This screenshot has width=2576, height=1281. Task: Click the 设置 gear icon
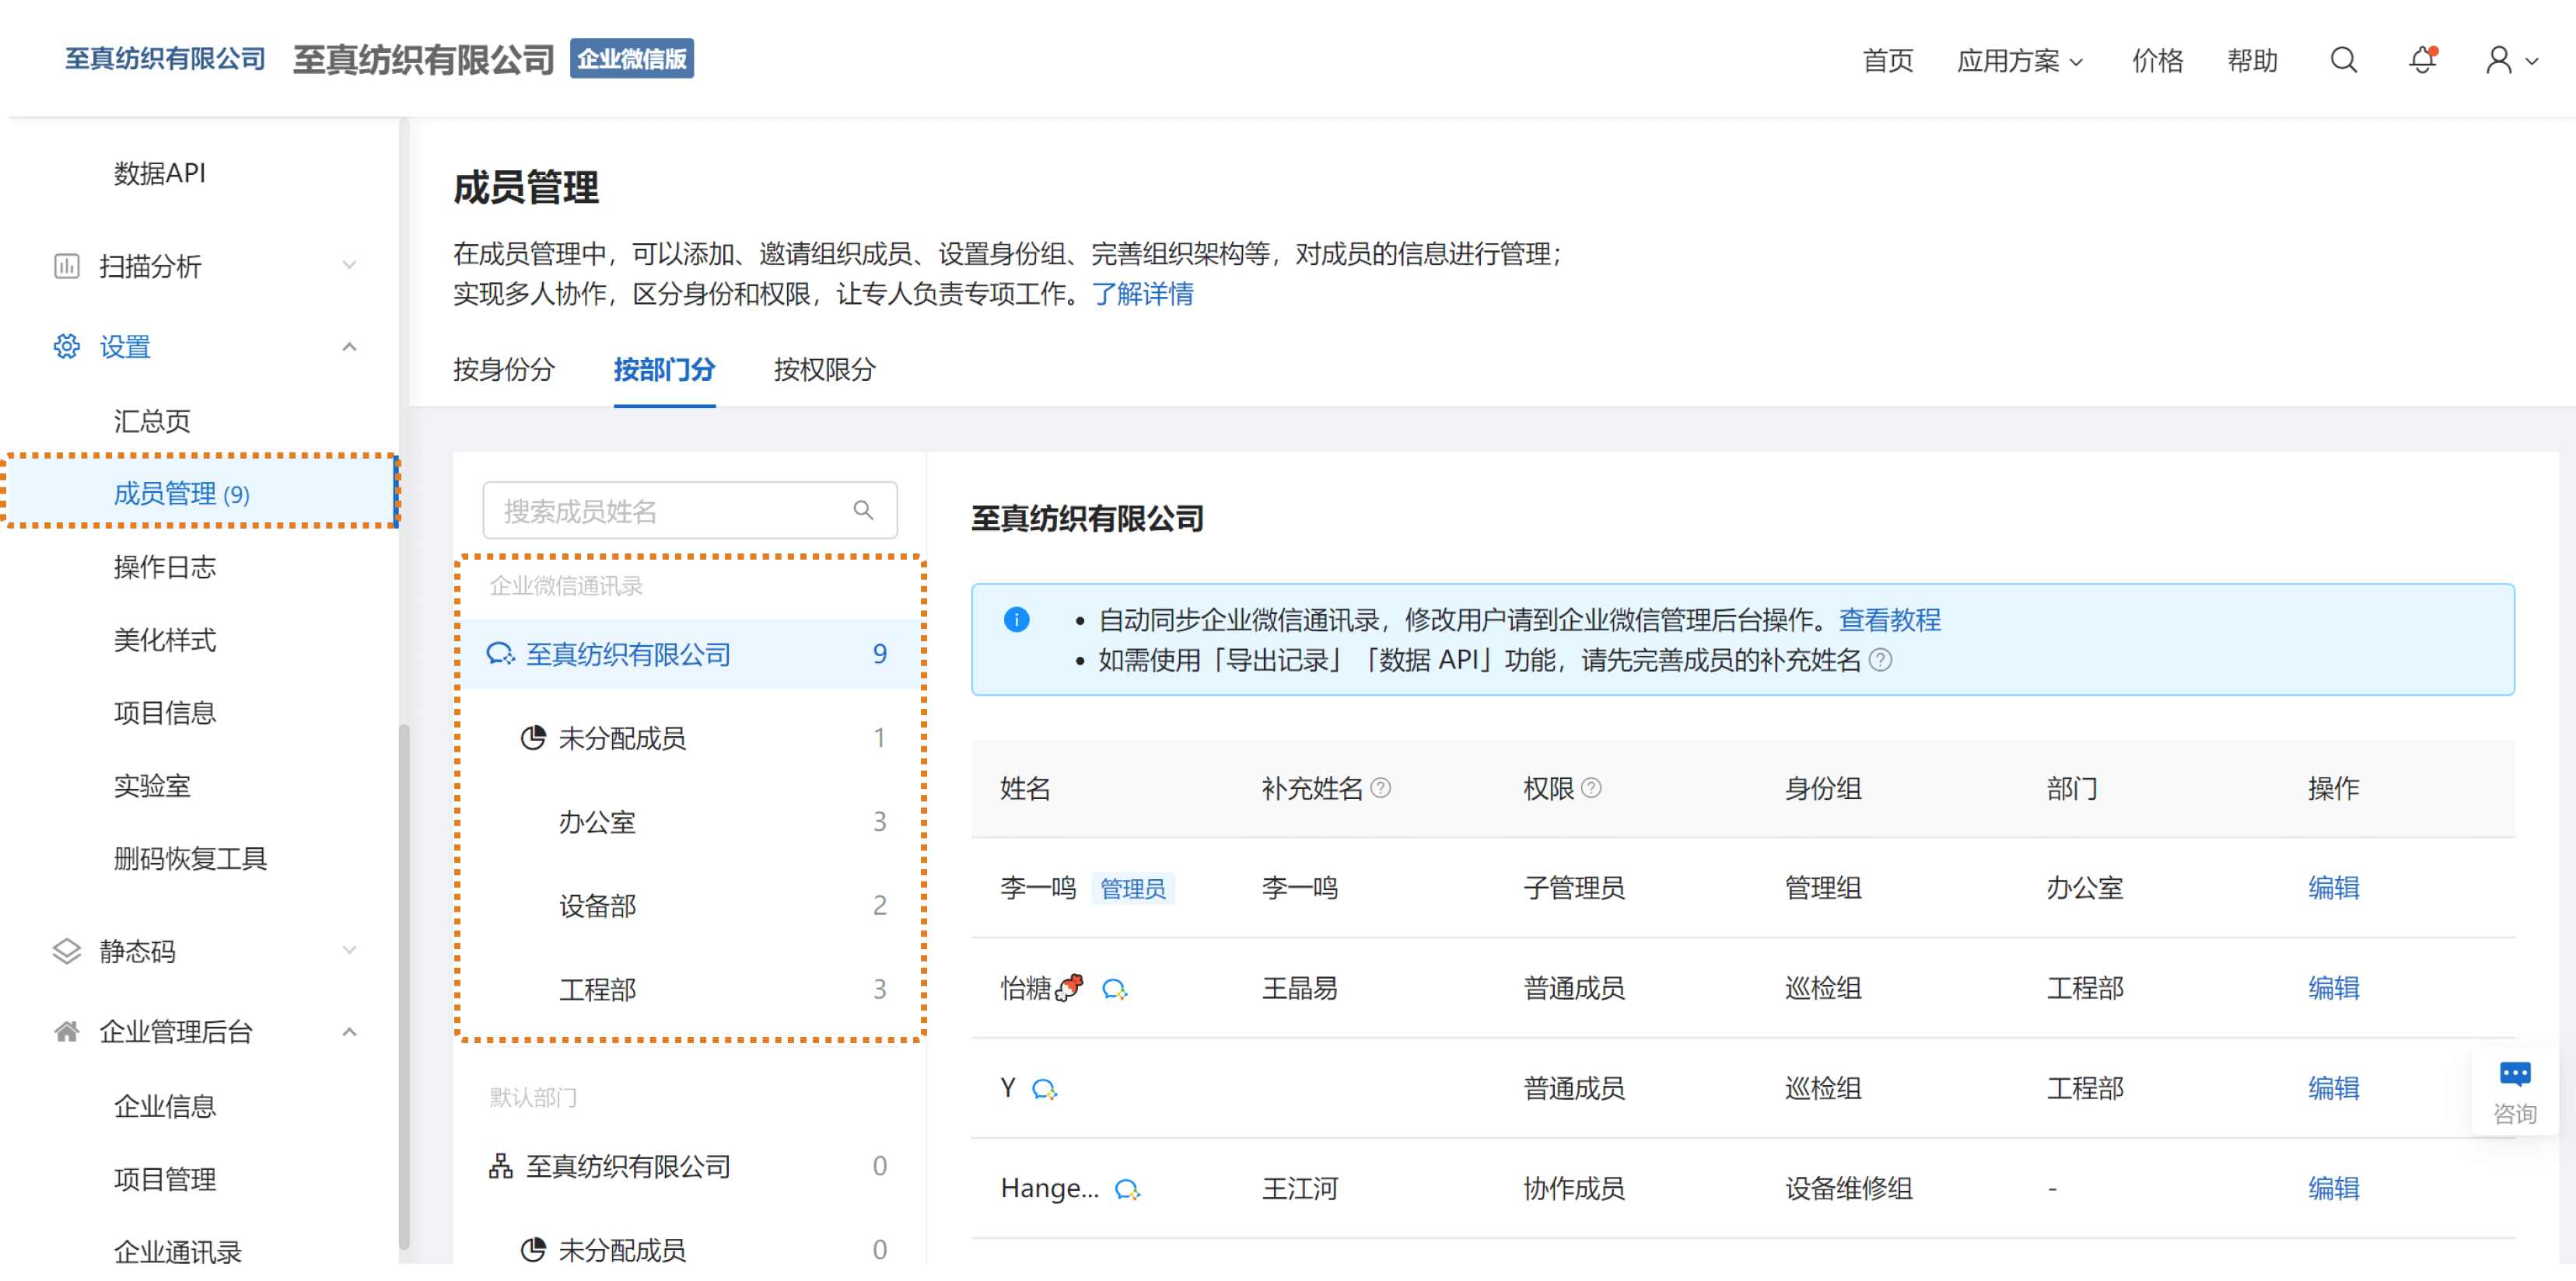coord(66,347)
